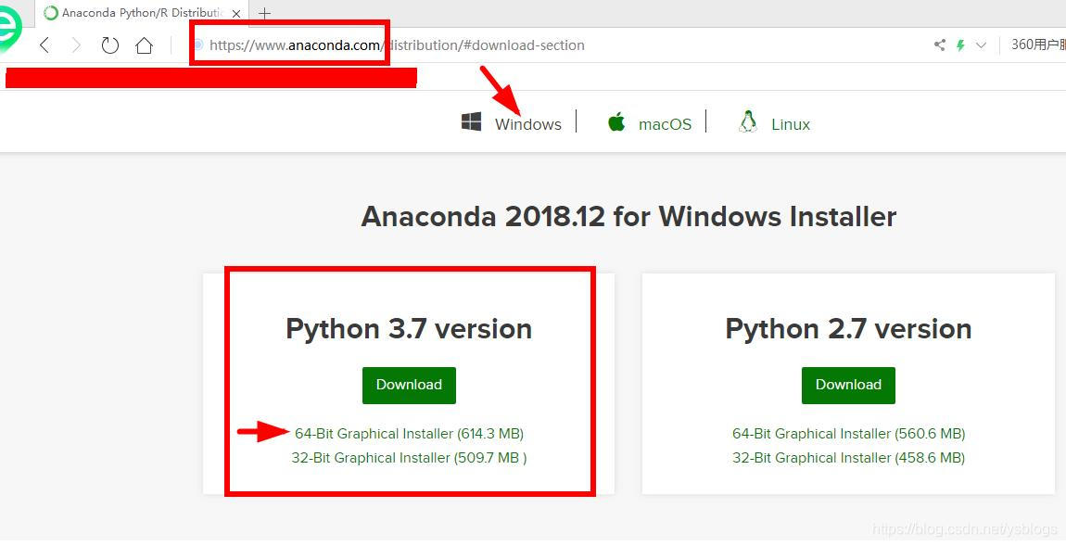Click the site security icon before URL
The width and height of the screenshot is (1066, 546).
[198, 44]
